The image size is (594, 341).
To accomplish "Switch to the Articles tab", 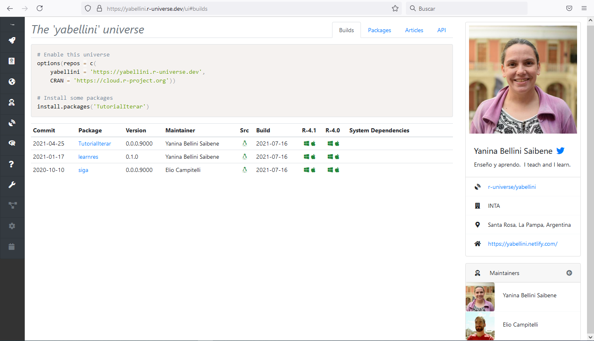I will (x=414, y=30).
